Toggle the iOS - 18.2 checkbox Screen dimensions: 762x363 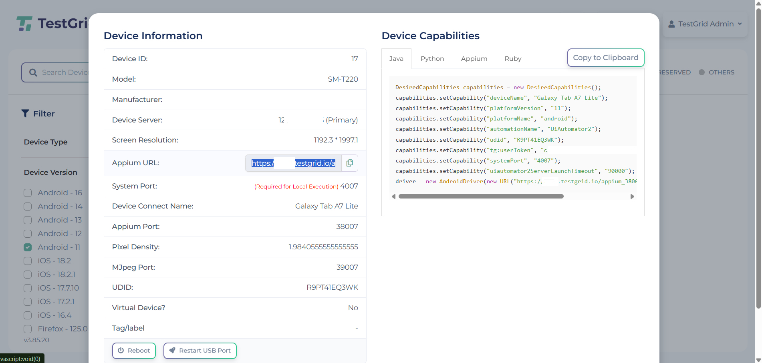point(28,261)
